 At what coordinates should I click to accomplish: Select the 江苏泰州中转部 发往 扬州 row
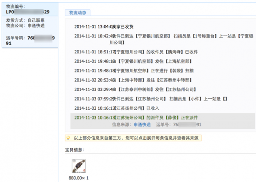coord(136,89)
